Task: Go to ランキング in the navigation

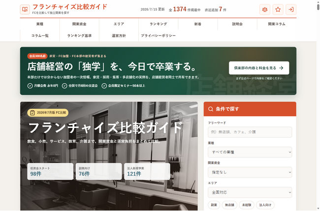Action: 159,24
